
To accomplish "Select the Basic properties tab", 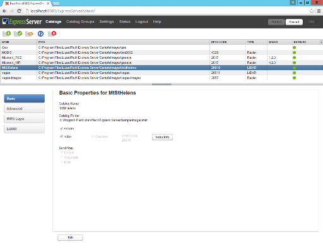I will point(25,99).
